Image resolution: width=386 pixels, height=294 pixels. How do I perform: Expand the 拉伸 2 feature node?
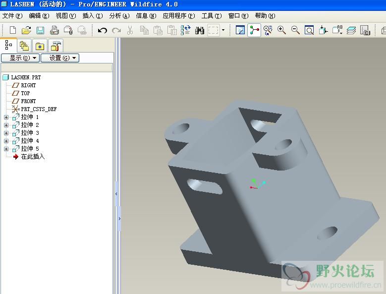6,125
